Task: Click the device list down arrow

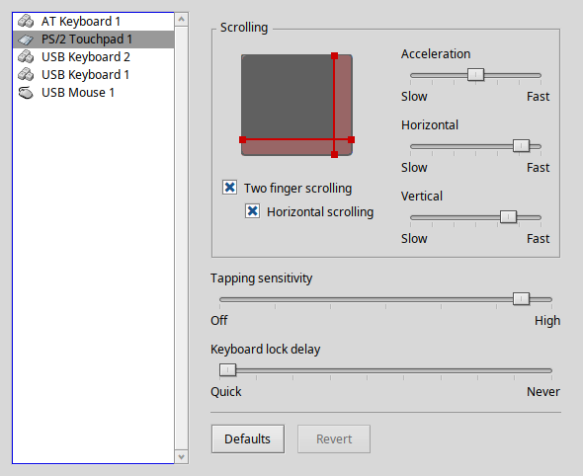Action: tap(182, 456)
